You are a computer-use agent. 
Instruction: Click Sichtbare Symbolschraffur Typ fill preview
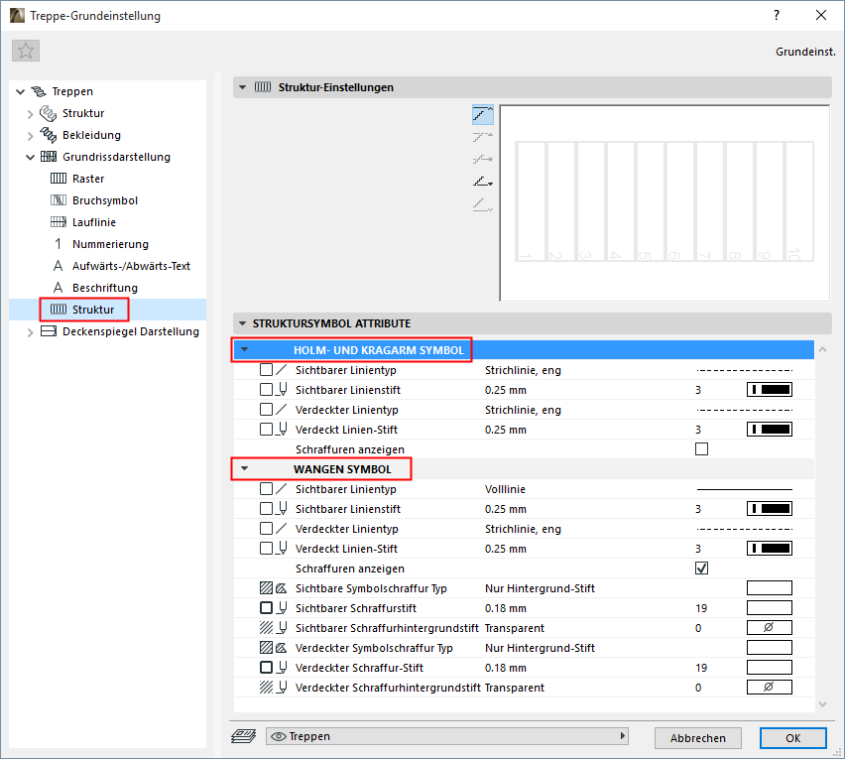pos(769,587)
